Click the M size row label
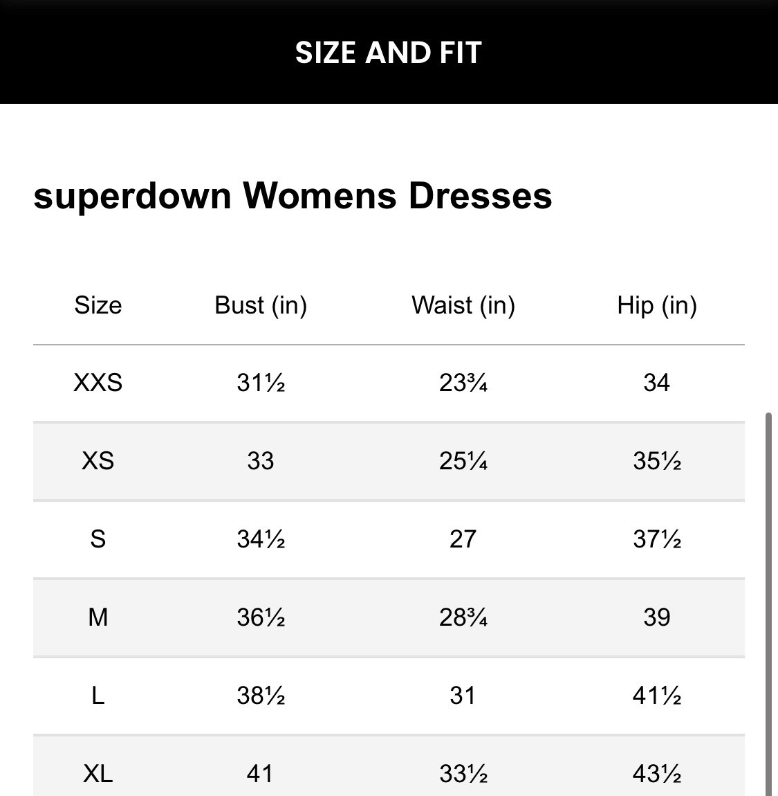 (98, 617)
